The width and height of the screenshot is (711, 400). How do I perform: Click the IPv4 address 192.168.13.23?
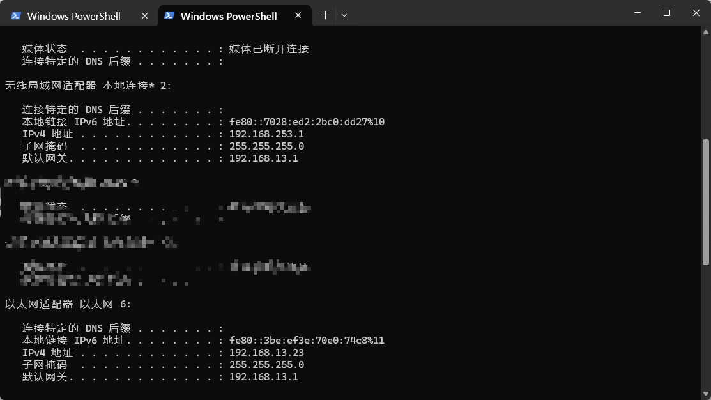266,353
